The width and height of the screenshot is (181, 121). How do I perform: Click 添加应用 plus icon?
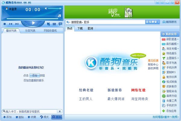click(x=164, y=111)
